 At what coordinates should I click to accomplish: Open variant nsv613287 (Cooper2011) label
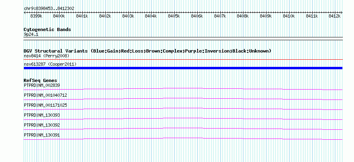pyautogui.click(x=50, y=64)
